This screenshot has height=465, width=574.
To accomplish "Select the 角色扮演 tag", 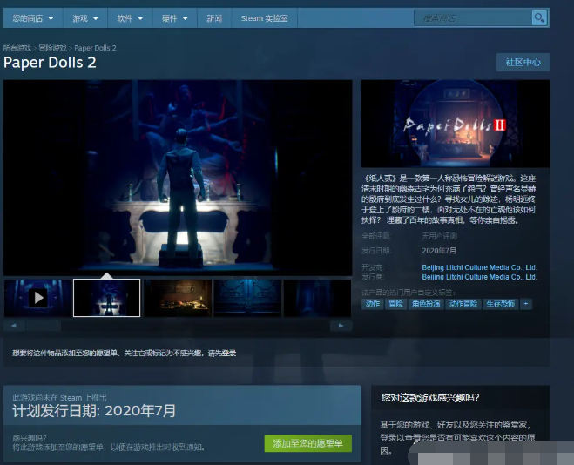I will (426, 304).
